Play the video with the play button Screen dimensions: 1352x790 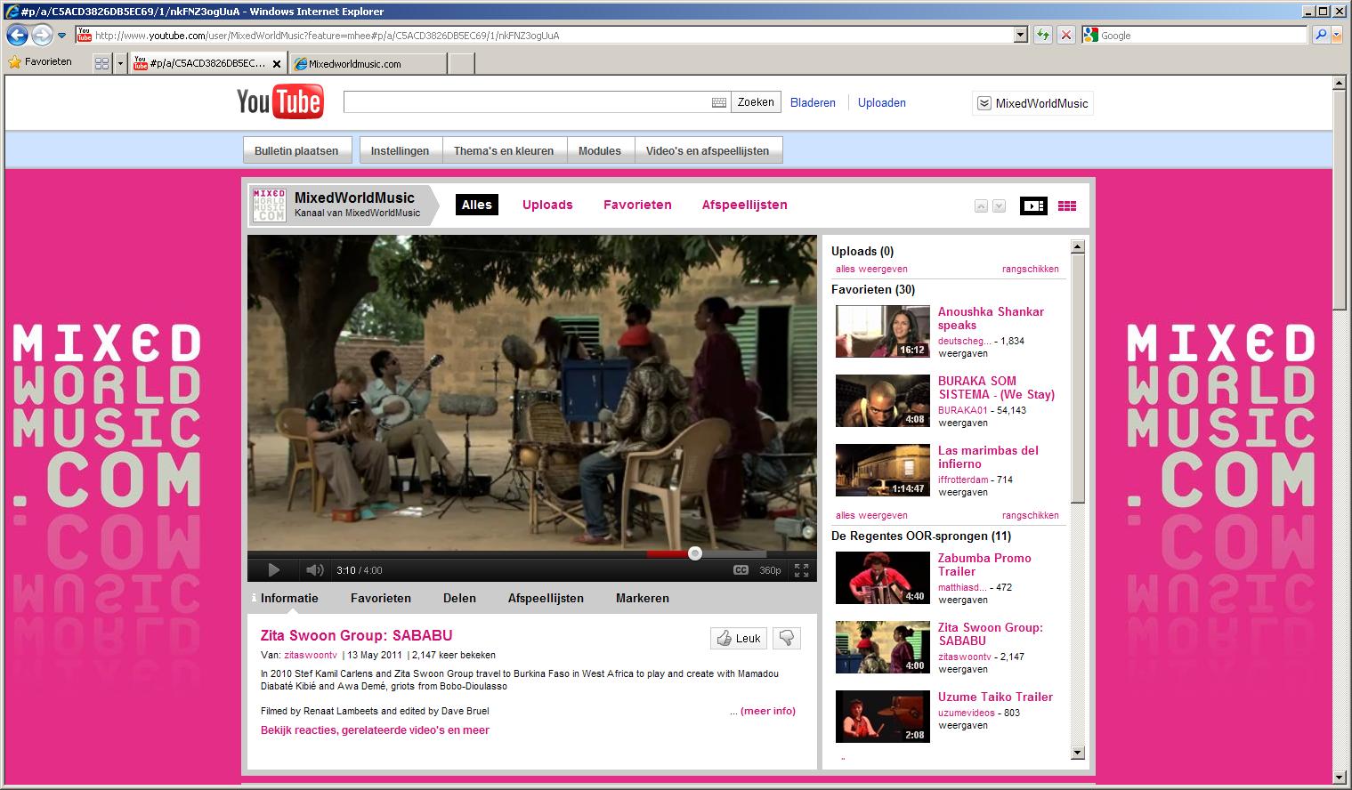coord(273,570)
